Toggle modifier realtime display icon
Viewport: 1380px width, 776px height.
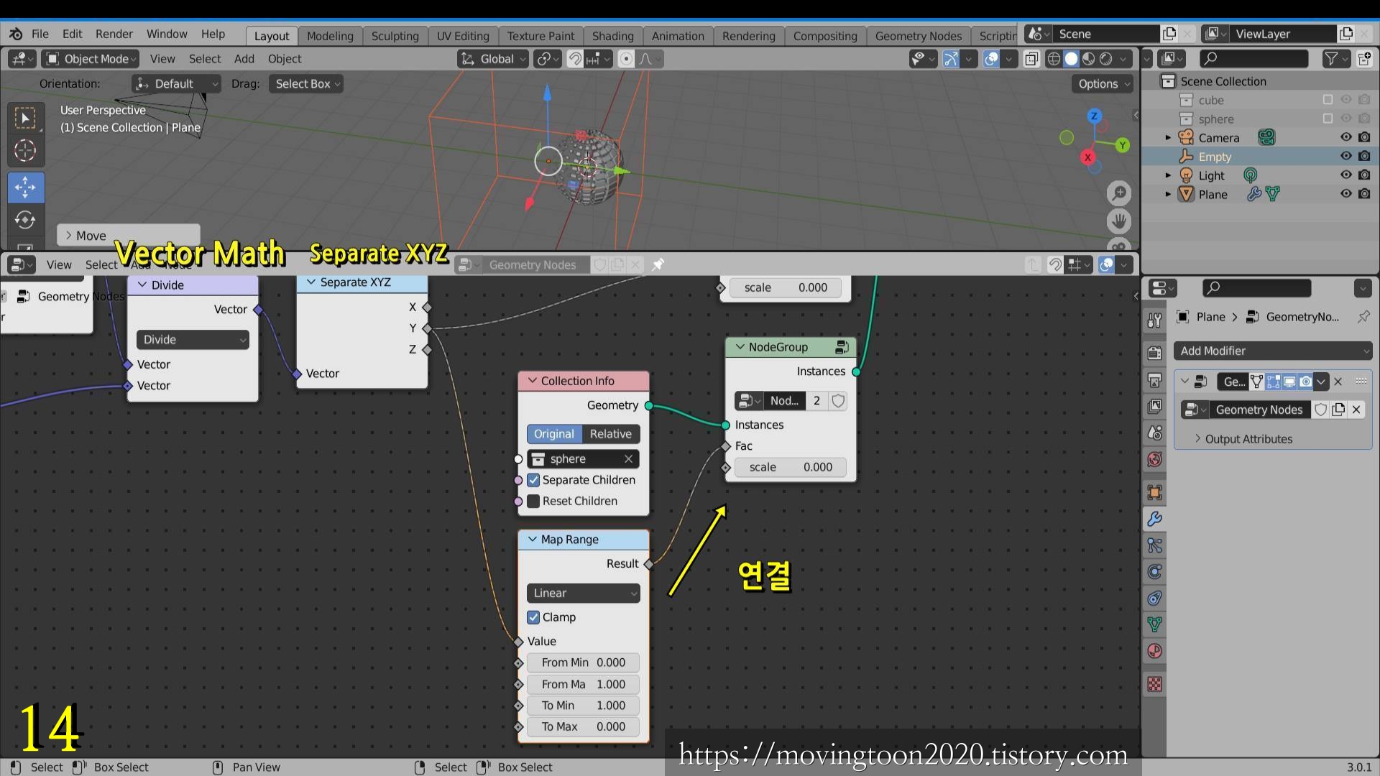coord(1289,382)
